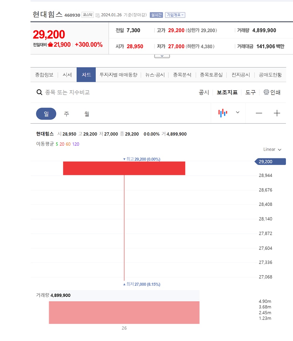The height and width of the screenshot is (341, 293).
Task: Open the 도구 tools menu
Action: coord(250,92)
